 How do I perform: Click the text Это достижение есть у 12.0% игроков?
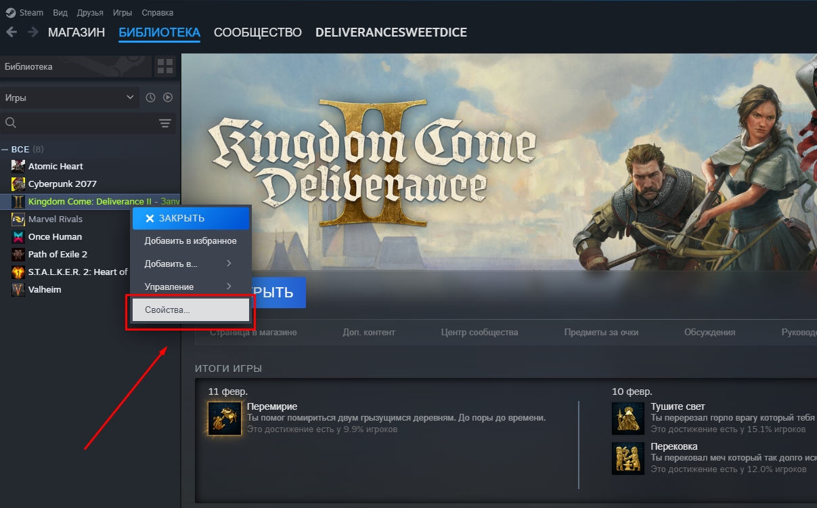[729, 469]
